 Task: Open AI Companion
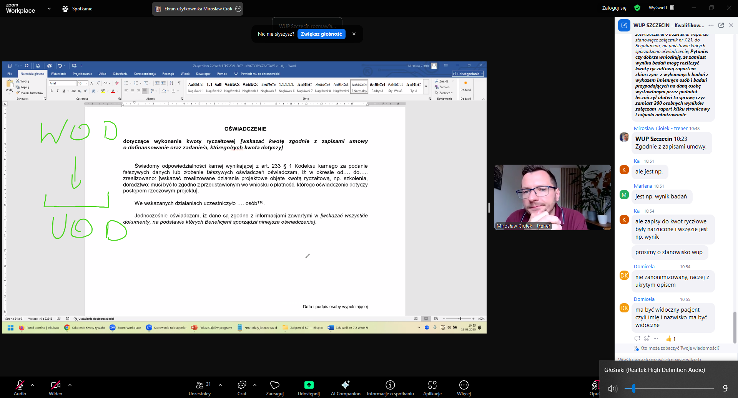point(346,388)
